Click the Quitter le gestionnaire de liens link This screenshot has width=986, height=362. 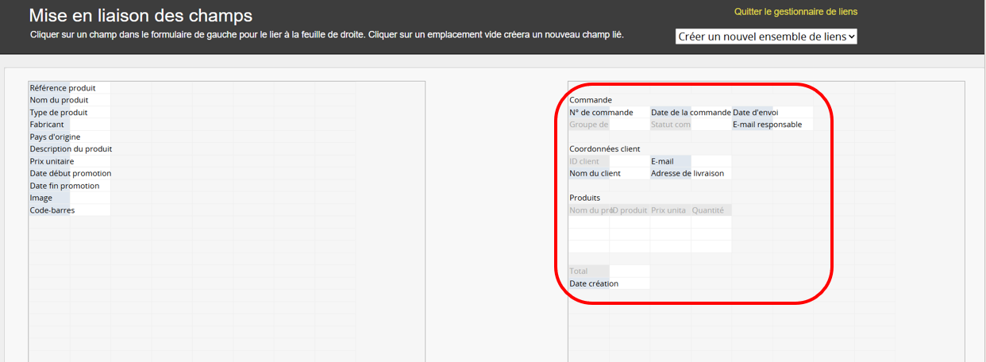795,12
